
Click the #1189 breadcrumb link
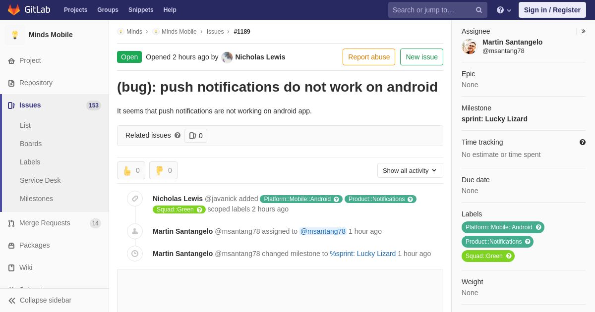[x=242, y=32]
